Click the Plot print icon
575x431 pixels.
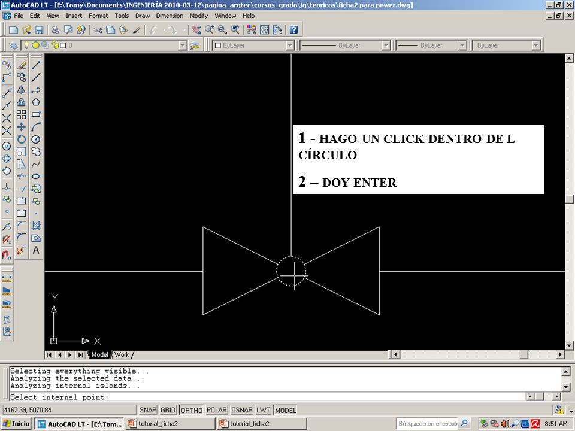point(55,30)
